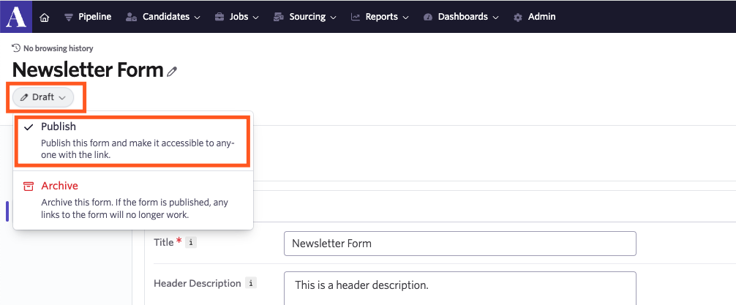The image size is (736, 305).
Task: Edit form name with pencil icon
Action: click(172, 72)
